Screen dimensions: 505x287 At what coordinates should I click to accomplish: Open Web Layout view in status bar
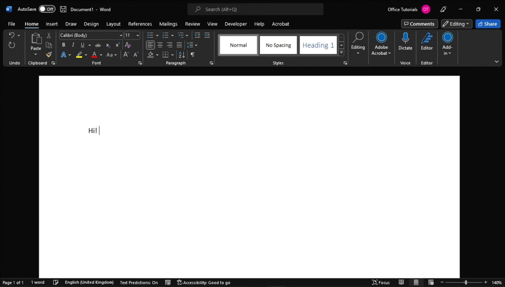(431, 282)
